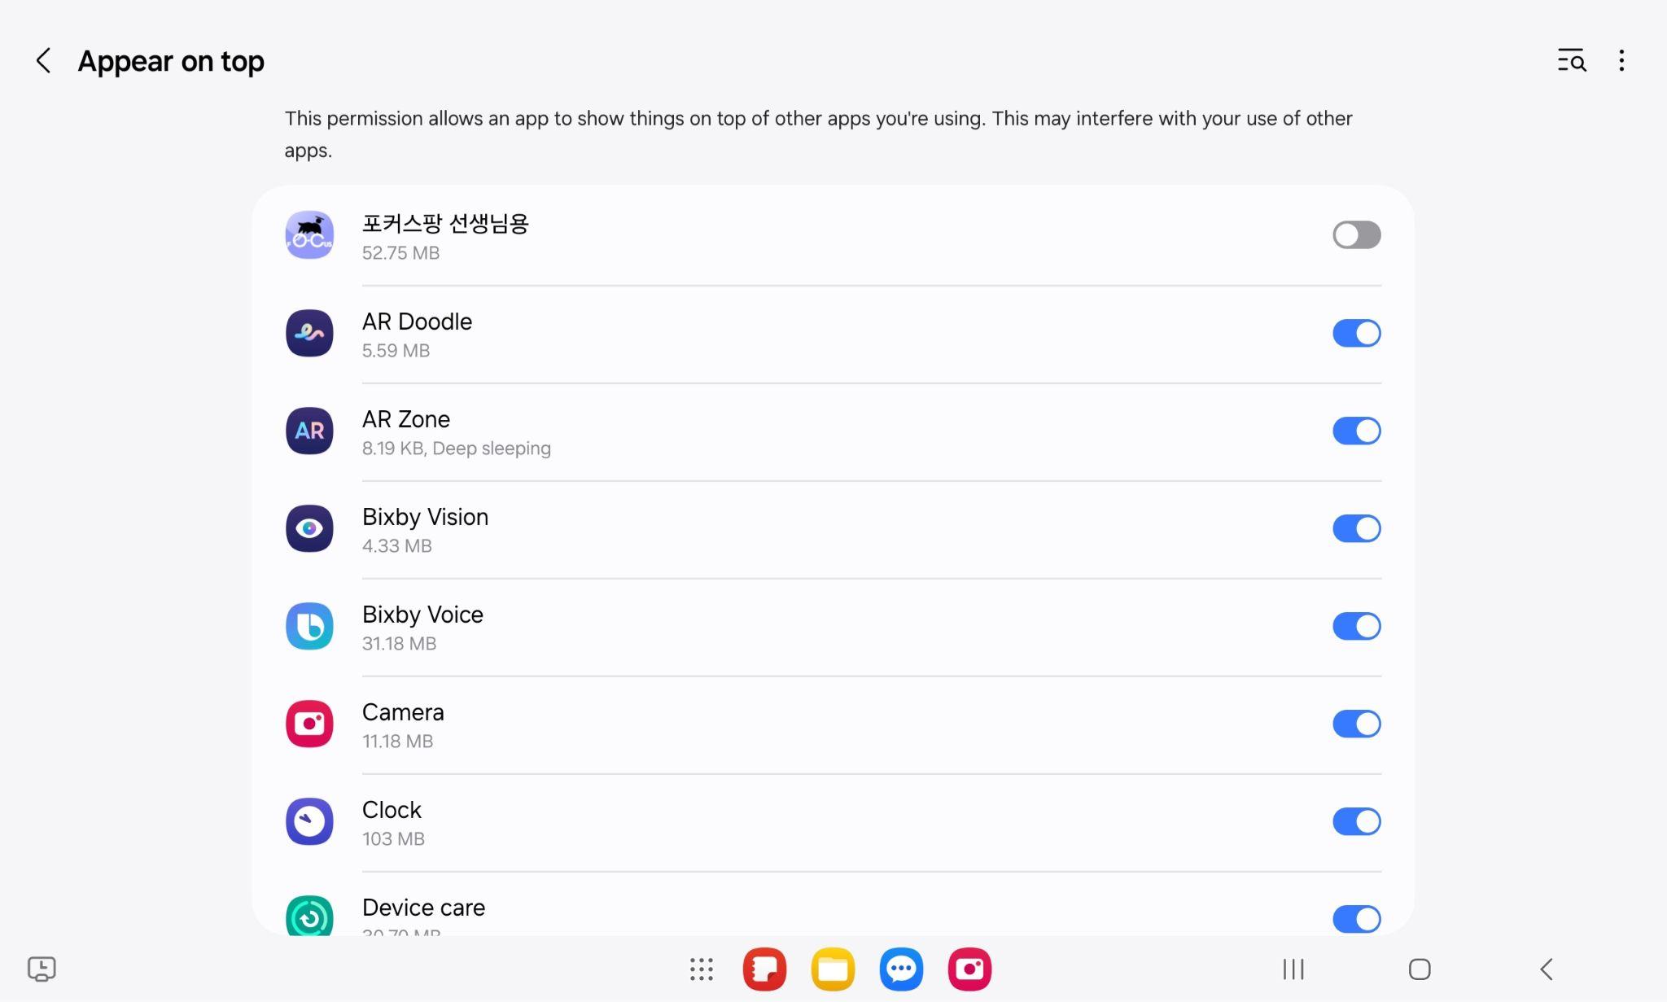
Task: Switch off Bixby Vision permission toggle
Action: point(1356,528)
